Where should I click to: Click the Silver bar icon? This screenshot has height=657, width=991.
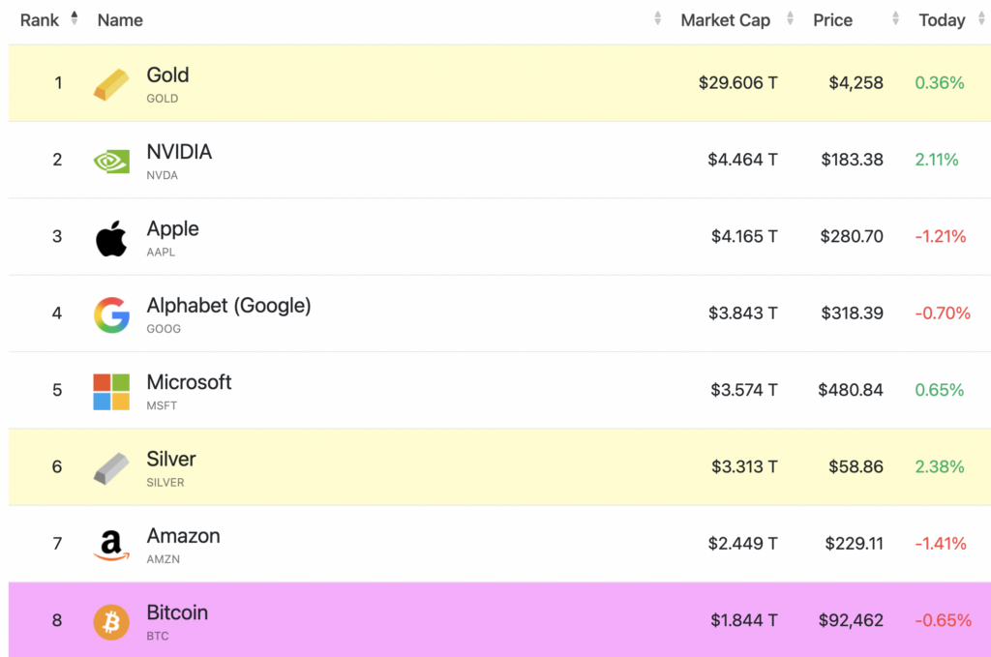(111, 468)
